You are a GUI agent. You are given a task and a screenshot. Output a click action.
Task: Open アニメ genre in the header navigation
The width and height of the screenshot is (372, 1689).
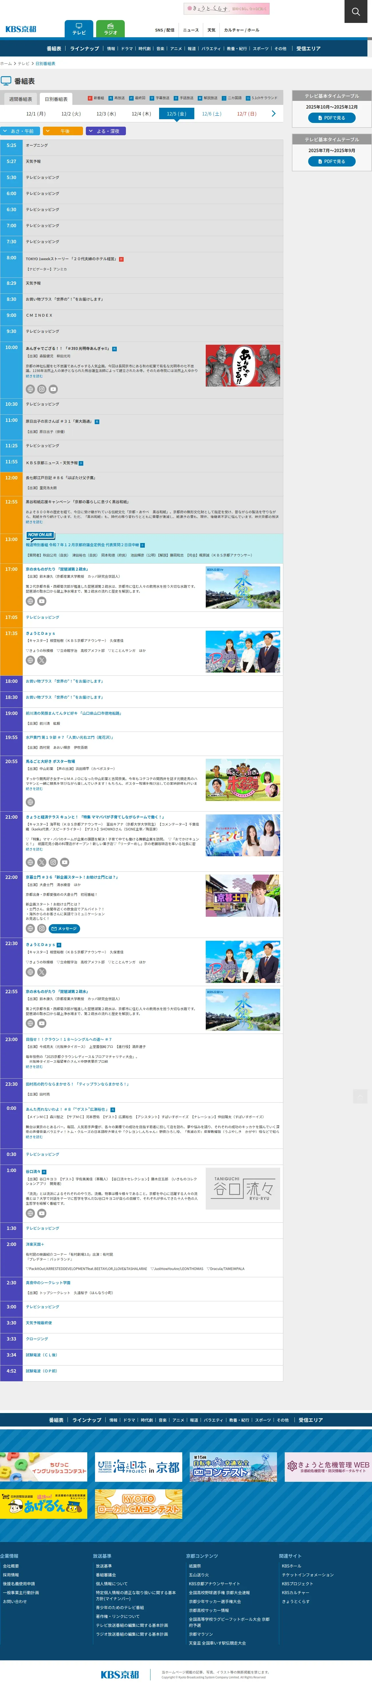point(176,48)
